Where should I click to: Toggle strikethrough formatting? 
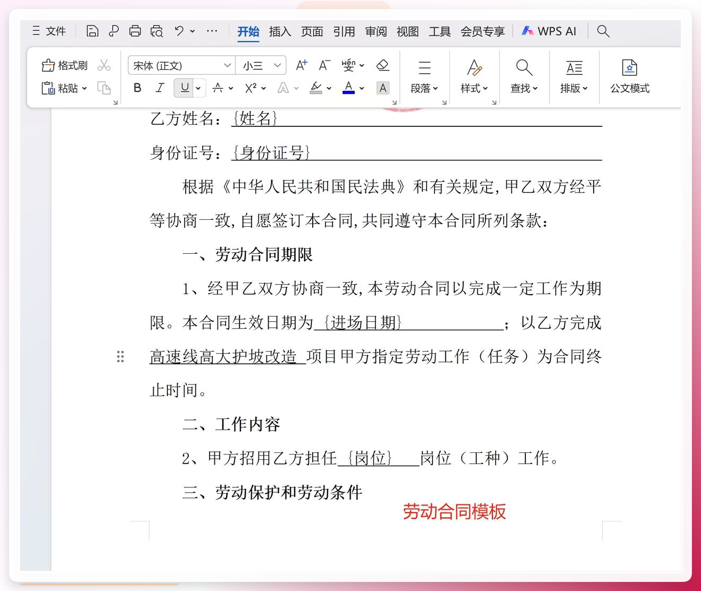pos(218,88)
